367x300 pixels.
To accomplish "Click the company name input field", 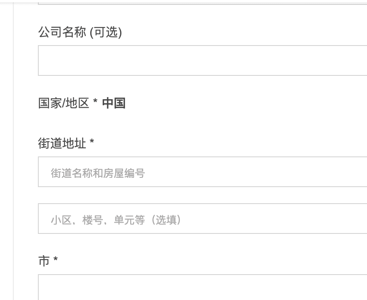I will coord(202,60).
